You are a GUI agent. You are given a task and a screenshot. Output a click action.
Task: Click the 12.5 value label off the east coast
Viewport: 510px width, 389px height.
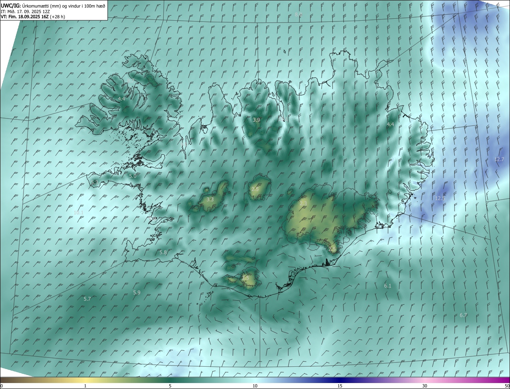tap(440, 198)
